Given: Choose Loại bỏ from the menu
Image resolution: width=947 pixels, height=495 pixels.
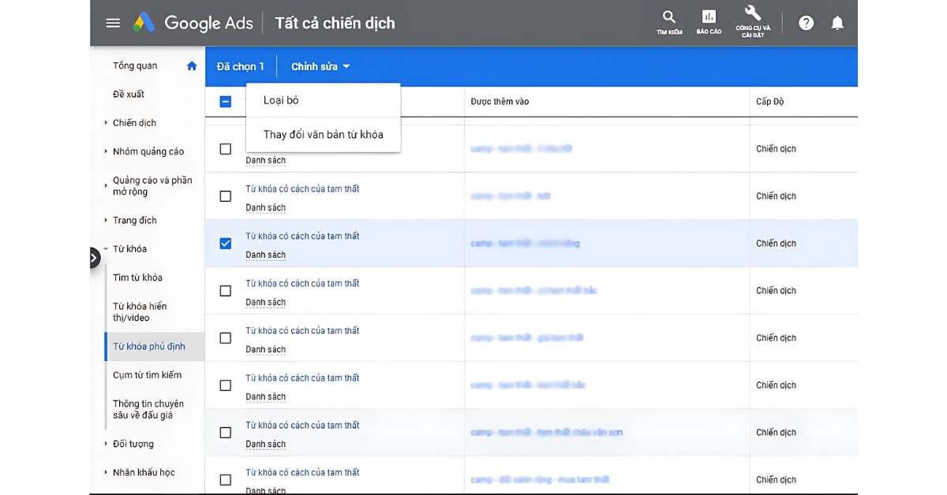Looking at the screenshot, I should coord(323,101).
